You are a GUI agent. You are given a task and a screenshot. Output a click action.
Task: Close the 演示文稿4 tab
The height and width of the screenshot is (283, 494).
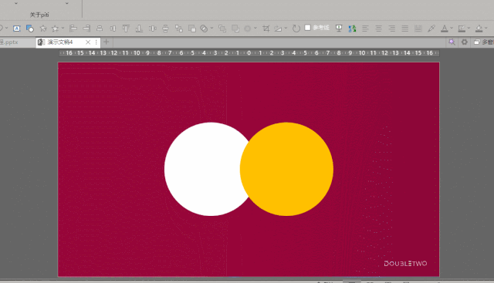(88, 42)
